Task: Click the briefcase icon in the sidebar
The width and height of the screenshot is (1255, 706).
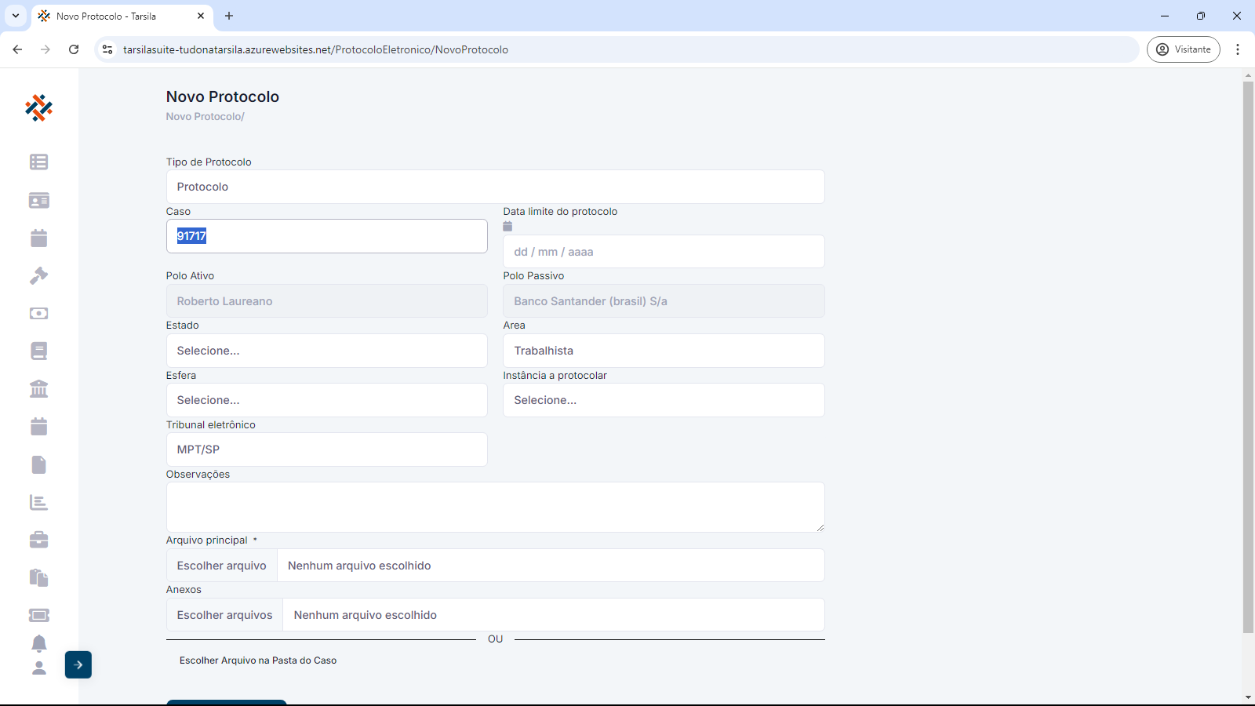Action: tap(38, 540)
